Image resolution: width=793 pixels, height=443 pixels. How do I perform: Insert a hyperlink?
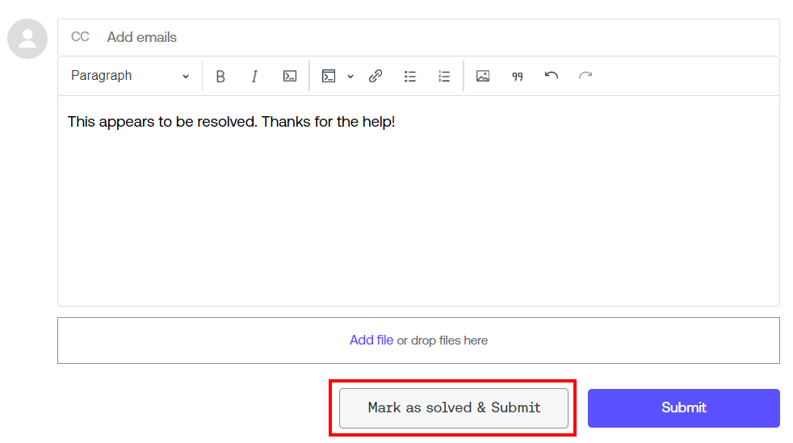[x=376, y=77]
